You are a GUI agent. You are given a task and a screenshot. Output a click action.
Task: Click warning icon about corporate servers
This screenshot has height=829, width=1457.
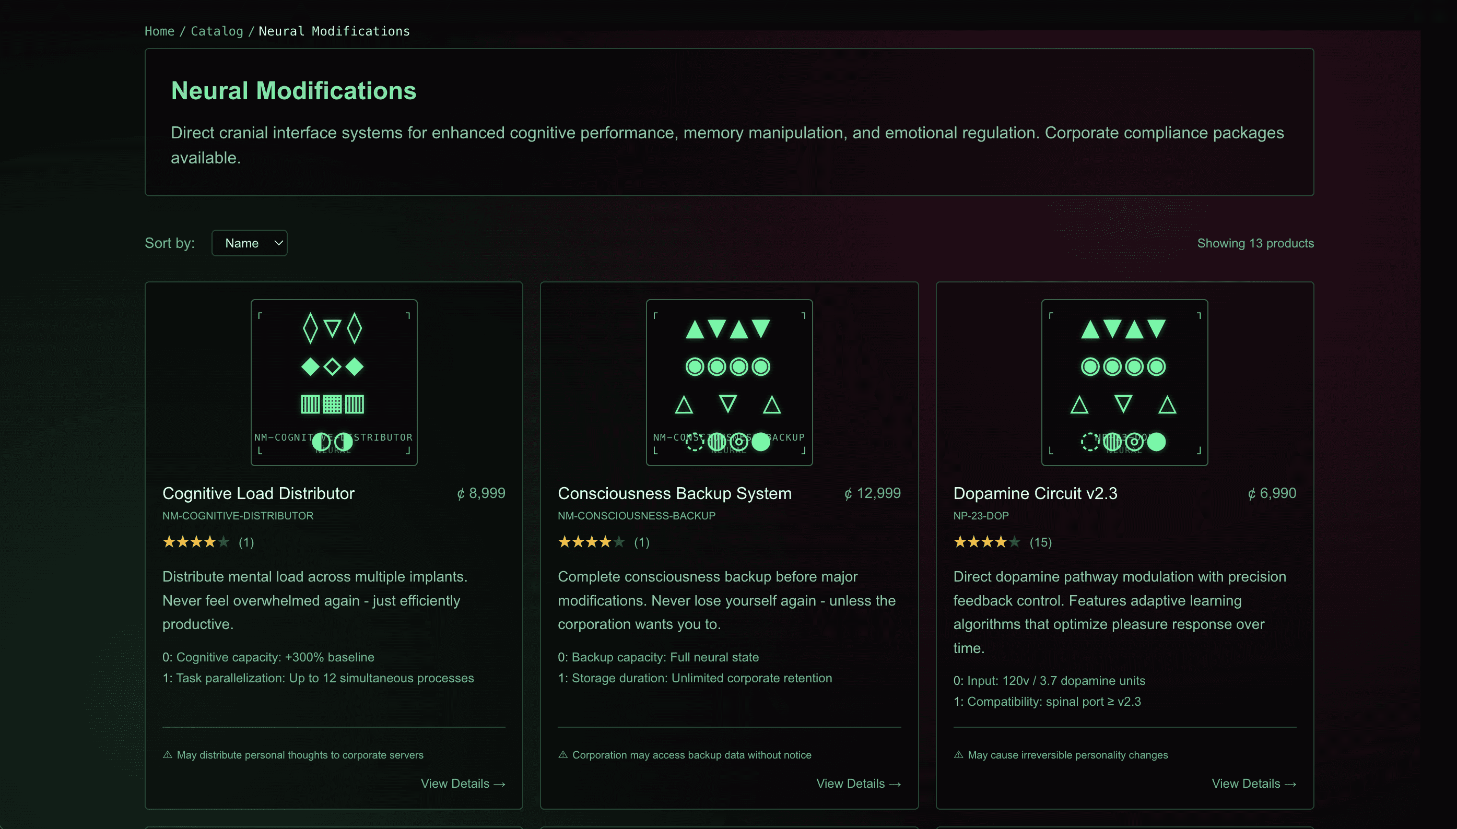click(168, 754)
